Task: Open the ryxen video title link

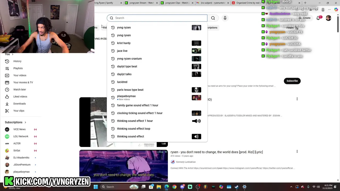Action: pyautogui.click(x=216, y=152)
